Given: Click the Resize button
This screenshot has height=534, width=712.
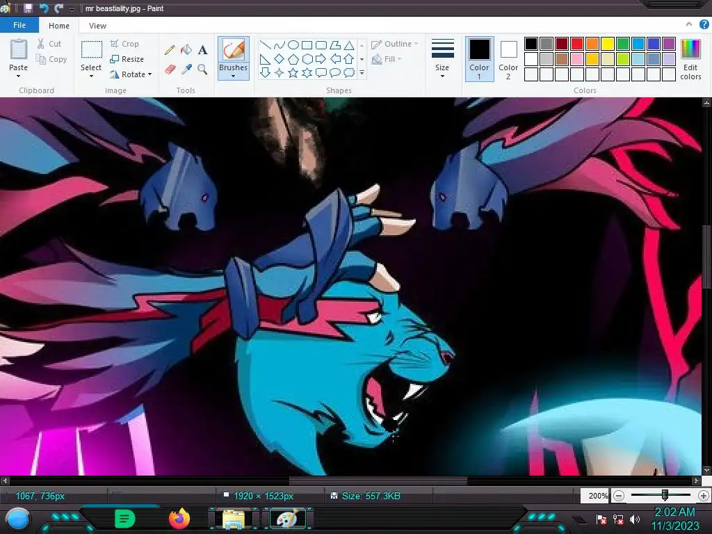Looking at the screenshot, I should 127,60.
